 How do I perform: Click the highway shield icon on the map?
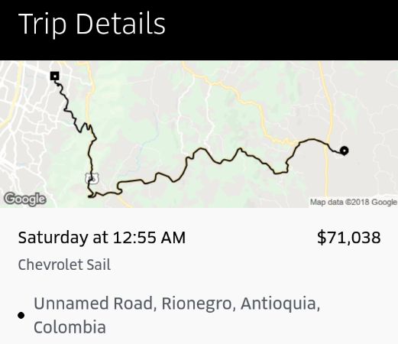tap(92, 178)
